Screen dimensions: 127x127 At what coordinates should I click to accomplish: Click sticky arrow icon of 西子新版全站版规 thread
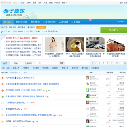(2, 90)
